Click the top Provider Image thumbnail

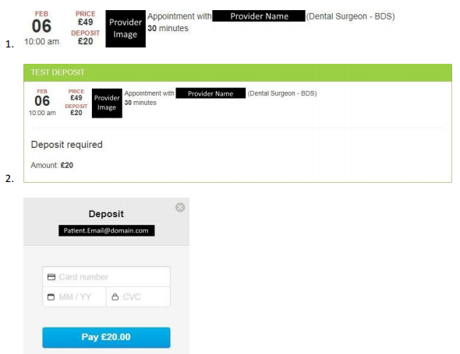(x=126, y=29)
